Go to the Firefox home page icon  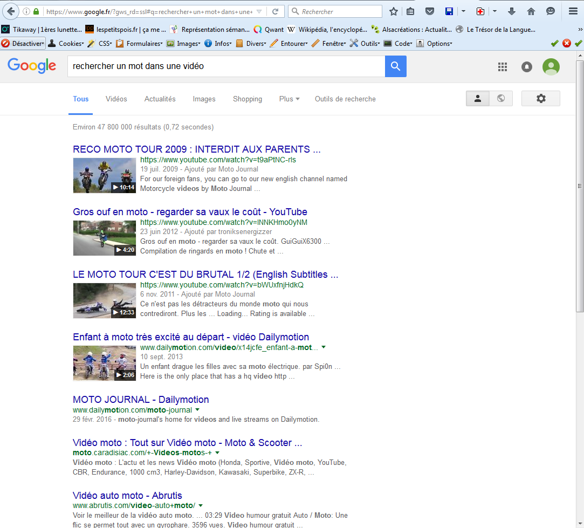click(x=531, y=11)
